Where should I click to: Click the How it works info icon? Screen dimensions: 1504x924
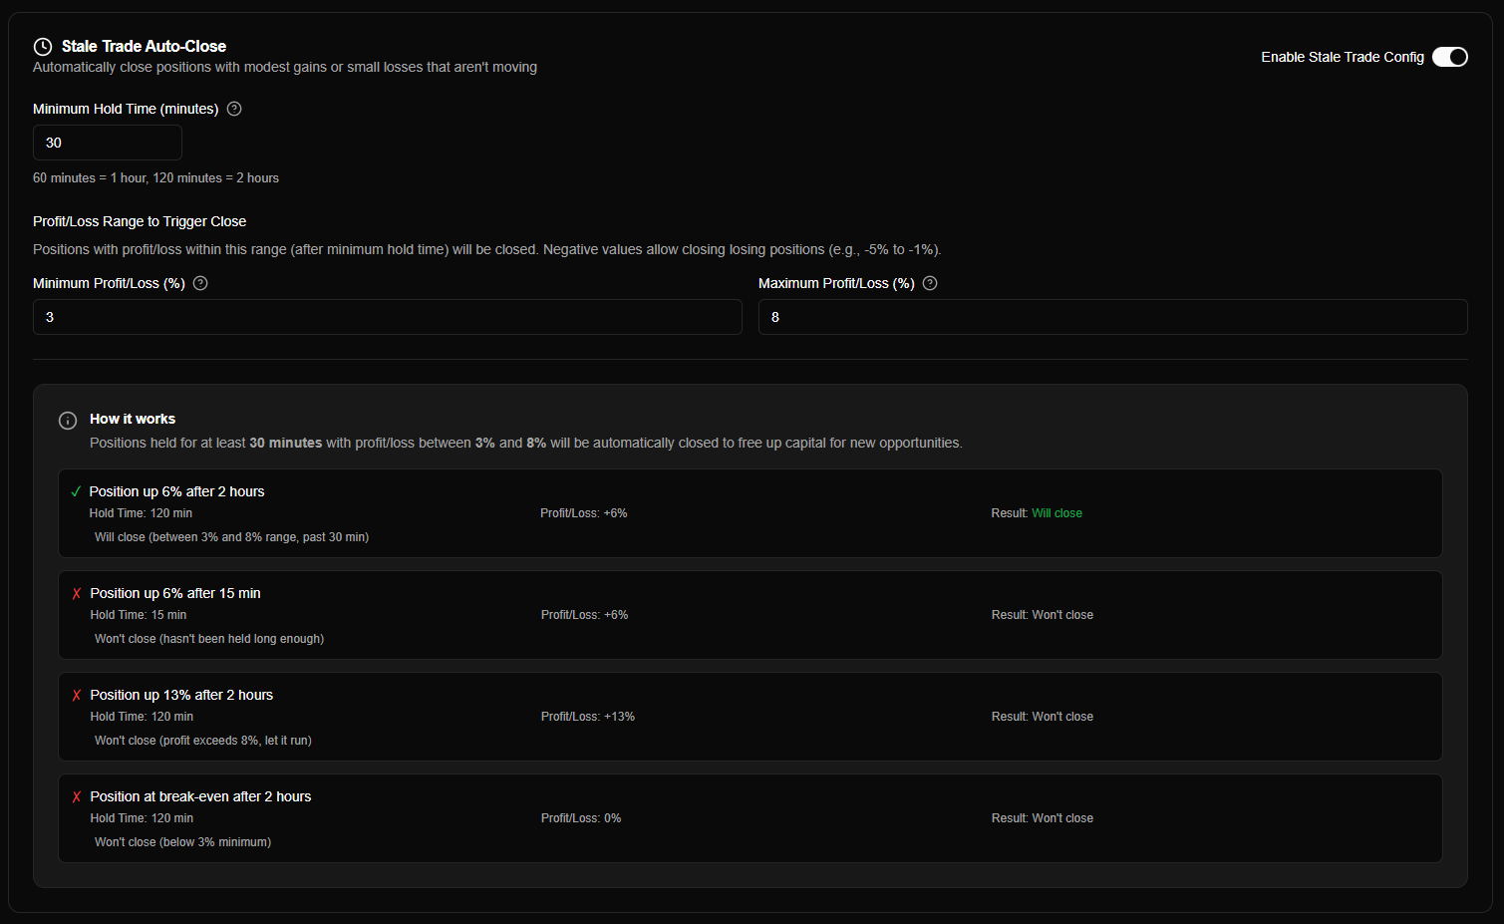[x=67, y=420]
